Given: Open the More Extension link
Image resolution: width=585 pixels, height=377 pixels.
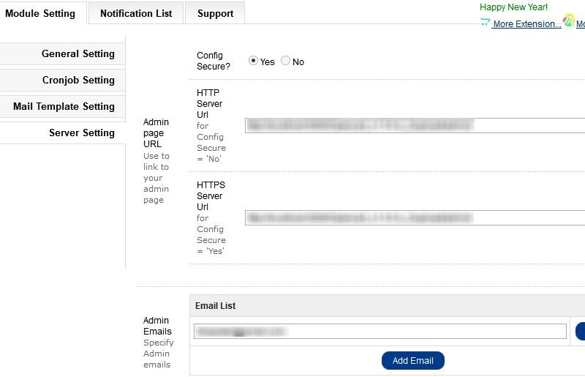Looking at the screenshot, I should click(x=526, y=24).
